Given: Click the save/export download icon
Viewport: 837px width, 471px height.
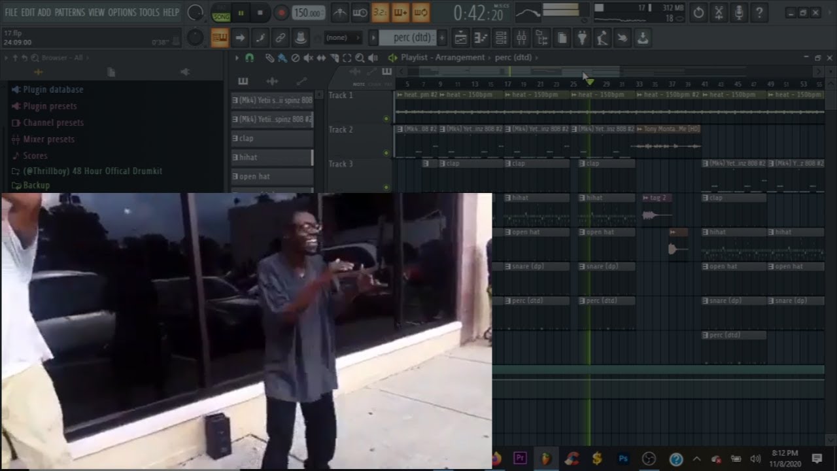Looking at the screenshot, I should click(643, 38).
